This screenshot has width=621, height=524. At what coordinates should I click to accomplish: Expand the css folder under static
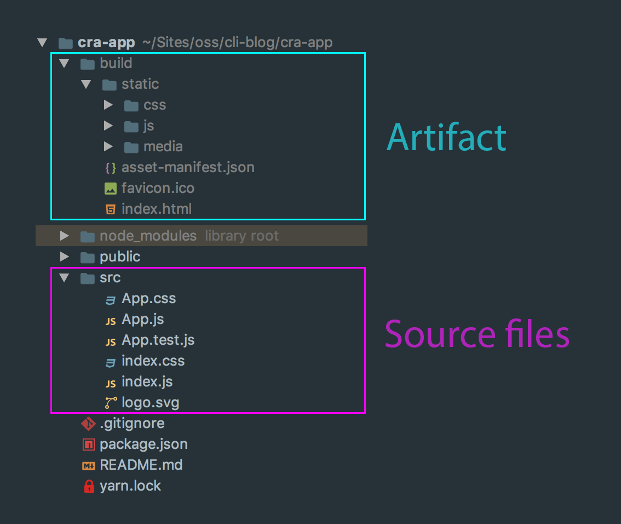[108, 105]
